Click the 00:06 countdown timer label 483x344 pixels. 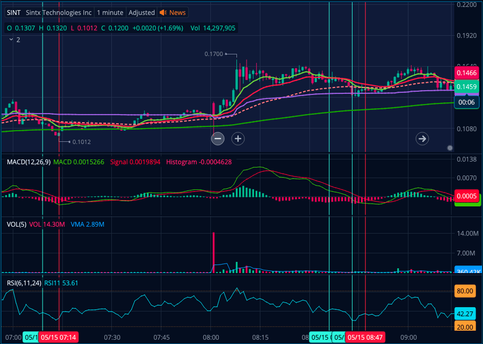pyautogui.click(x=466, y=101)
